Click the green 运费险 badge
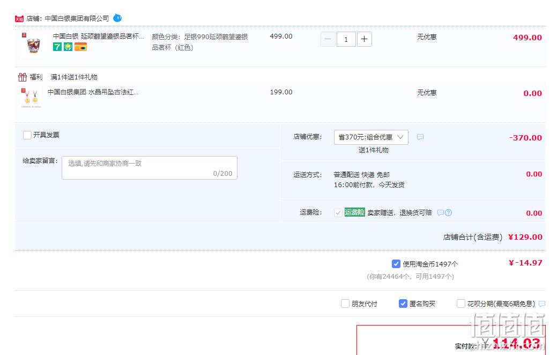550x355 pixels. tap(355, 212)
